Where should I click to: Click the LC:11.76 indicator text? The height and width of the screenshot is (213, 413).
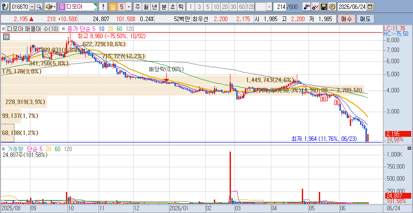pos(394,28)
